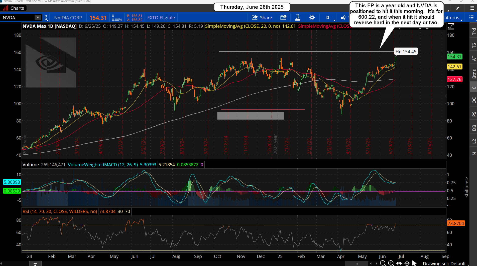
Task: Open the top-right list menu icon
Action: (x=472, y=8)
